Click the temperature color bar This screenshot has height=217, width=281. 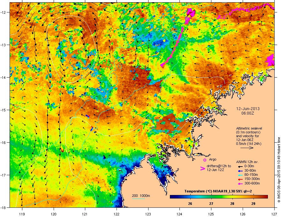pyautogui.click(x=219, y=197)
